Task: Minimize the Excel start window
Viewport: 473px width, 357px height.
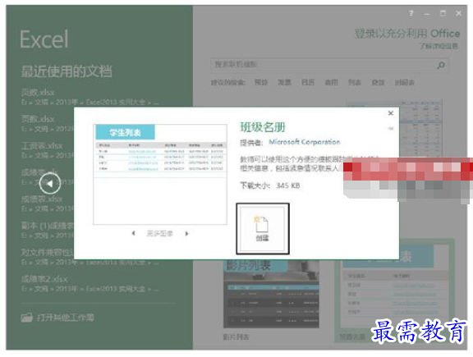Action: pyautogui.click(x=427, y=14)
